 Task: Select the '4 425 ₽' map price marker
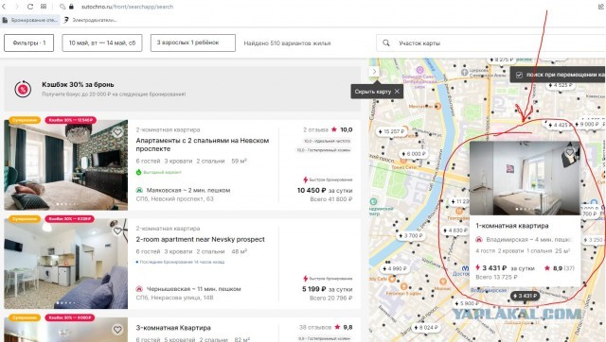coord(559,125)
